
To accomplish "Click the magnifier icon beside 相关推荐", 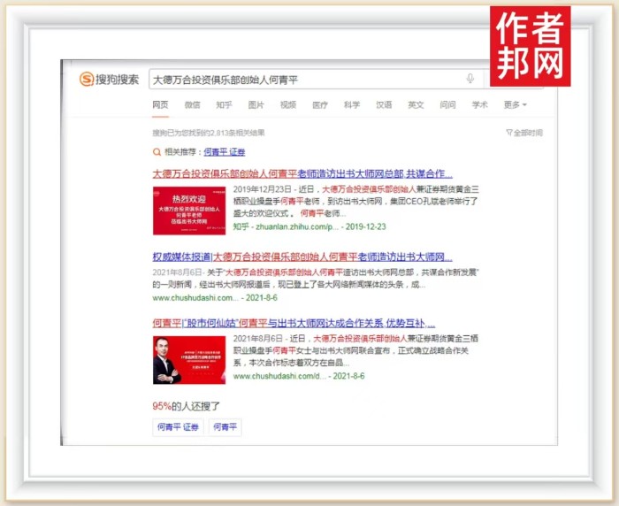I will (x=157, y=152).
